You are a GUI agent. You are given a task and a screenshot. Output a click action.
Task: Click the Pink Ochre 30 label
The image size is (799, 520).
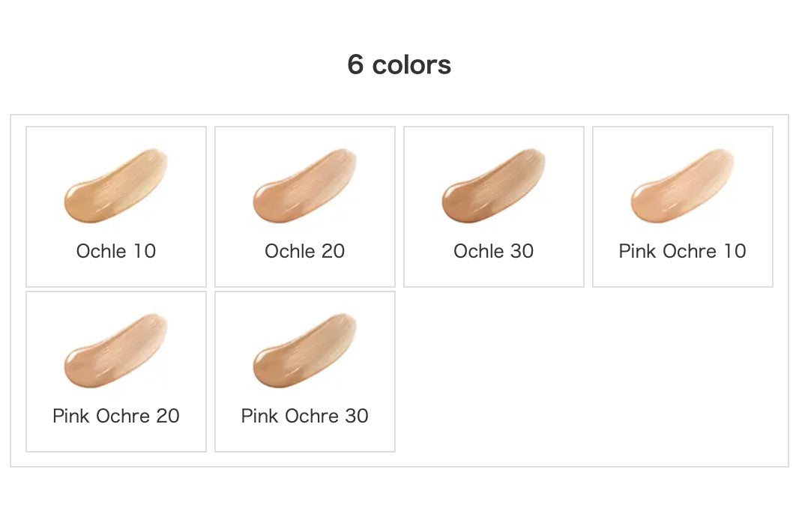tap(305, 416)
